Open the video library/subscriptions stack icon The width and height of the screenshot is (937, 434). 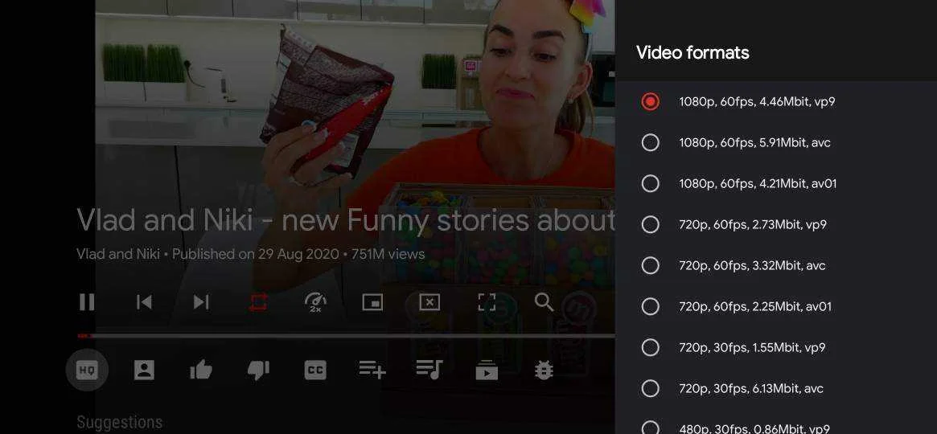(x=487, y=371)
